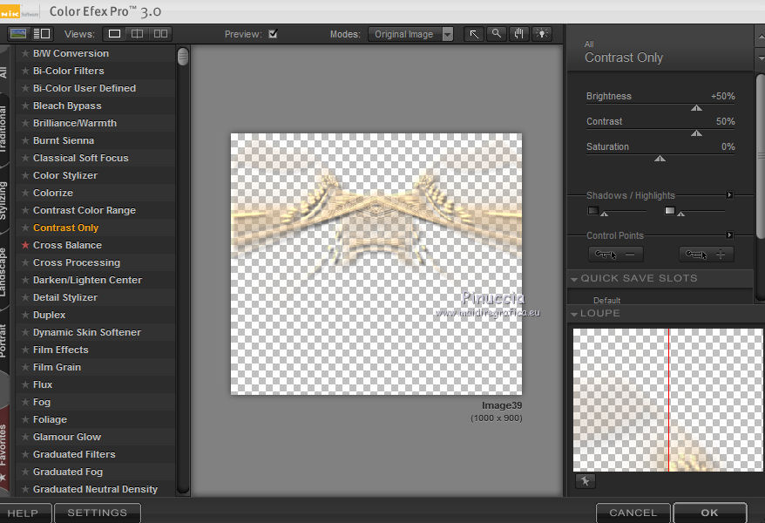Cancel the filter dialog
Viewport: 765px width, 523px height.
coord(633,513)
